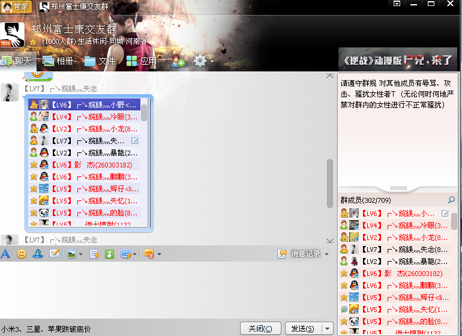Click the invite member icon with plus

point(178,61)
